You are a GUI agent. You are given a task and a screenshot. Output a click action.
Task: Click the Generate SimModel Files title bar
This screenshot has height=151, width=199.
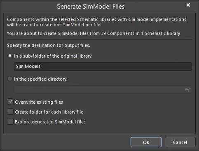pos(90,7)
